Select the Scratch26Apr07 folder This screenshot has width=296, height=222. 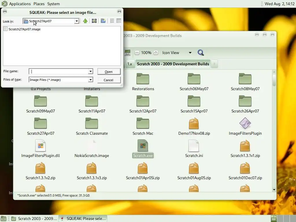pyautogui.click(x=245, y=104)
